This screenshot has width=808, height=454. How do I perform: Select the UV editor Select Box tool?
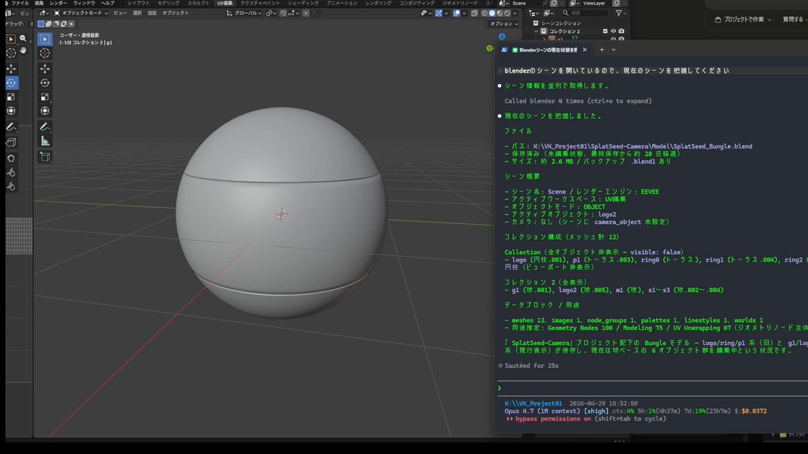[x=11, y=38]
